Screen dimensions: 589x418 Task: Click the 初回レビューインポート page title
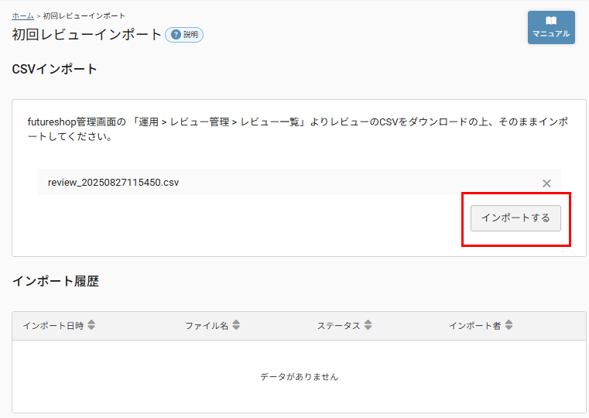click(87, 35)
